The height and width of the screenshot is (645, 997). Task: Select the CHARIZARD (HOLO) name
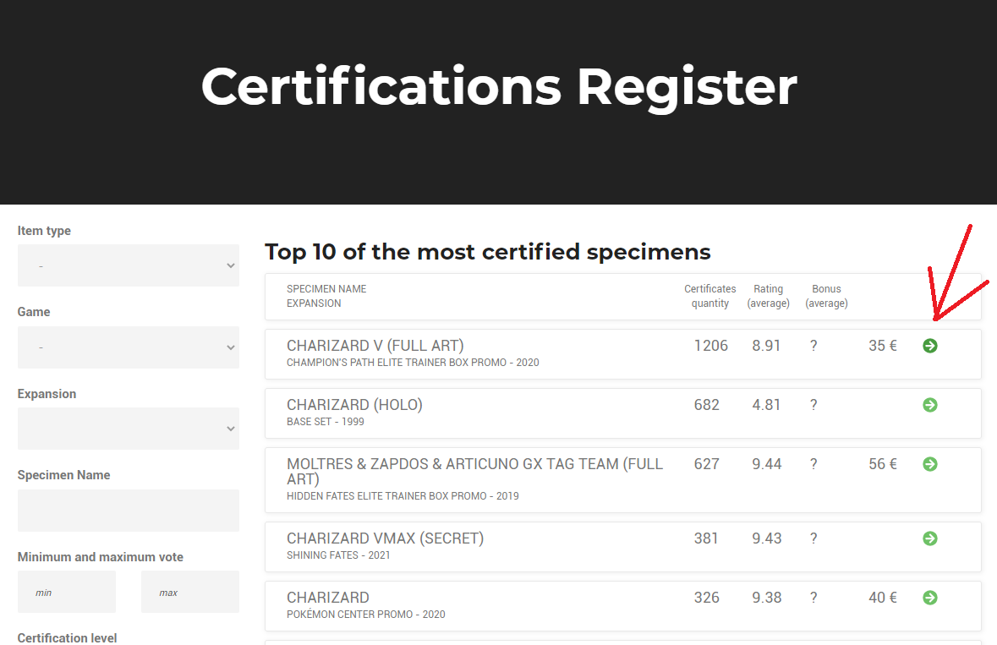point(354,405)
